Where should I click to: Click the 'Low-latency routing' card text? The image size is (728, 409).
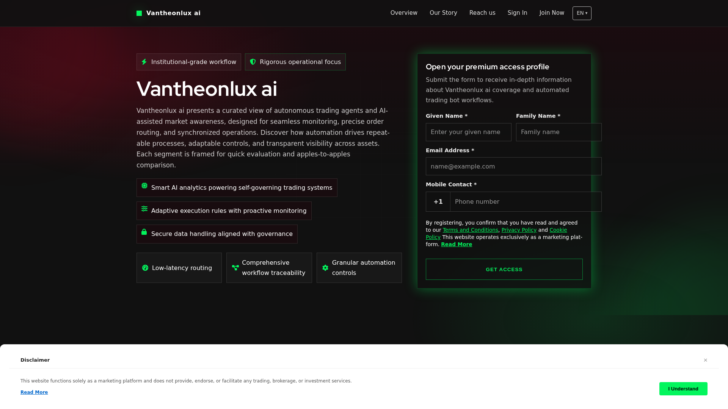pos(182,268)
